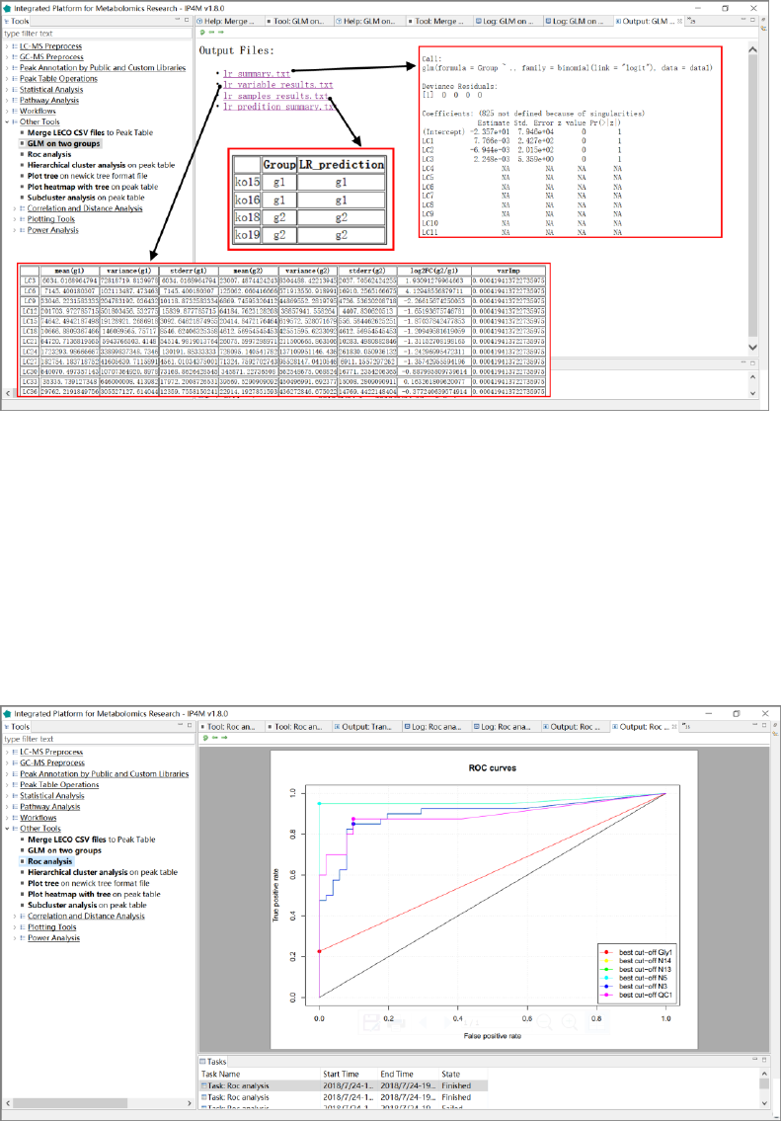Expand Pathway Analysis in ROC window tree
This screenshot has height=1121, width=781.
tap(7, 807)
